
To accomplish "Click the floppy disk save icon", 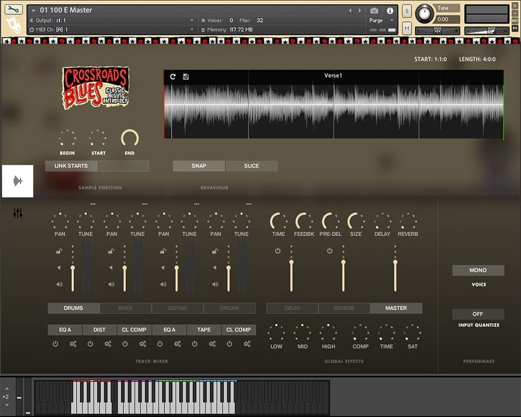I will (186, 77).
